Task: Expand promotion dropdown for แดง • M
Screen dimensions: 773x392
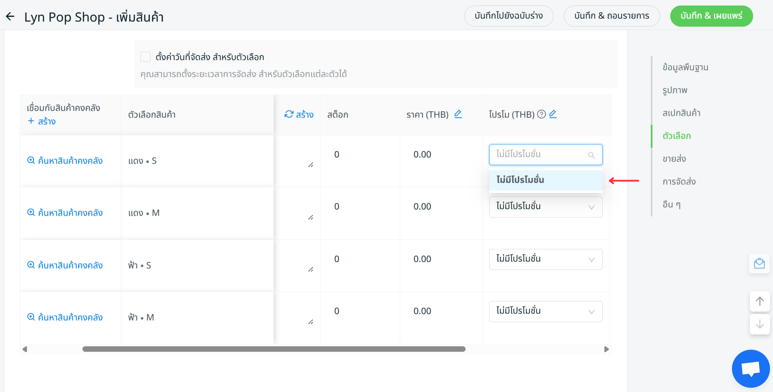Action: click(x=545, y=207)
